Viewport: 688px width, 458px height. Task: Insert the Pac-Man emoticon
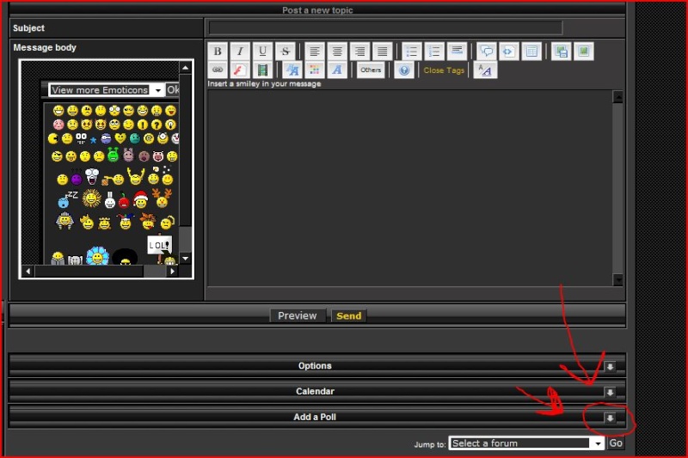pyautogui.click(x=52, y=139)
